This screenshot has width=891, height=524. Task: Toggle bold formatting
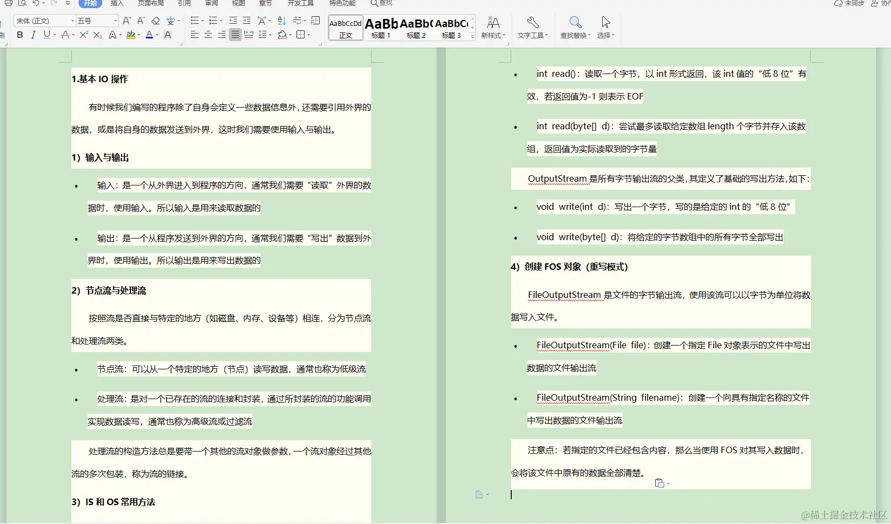click(19, 35)
